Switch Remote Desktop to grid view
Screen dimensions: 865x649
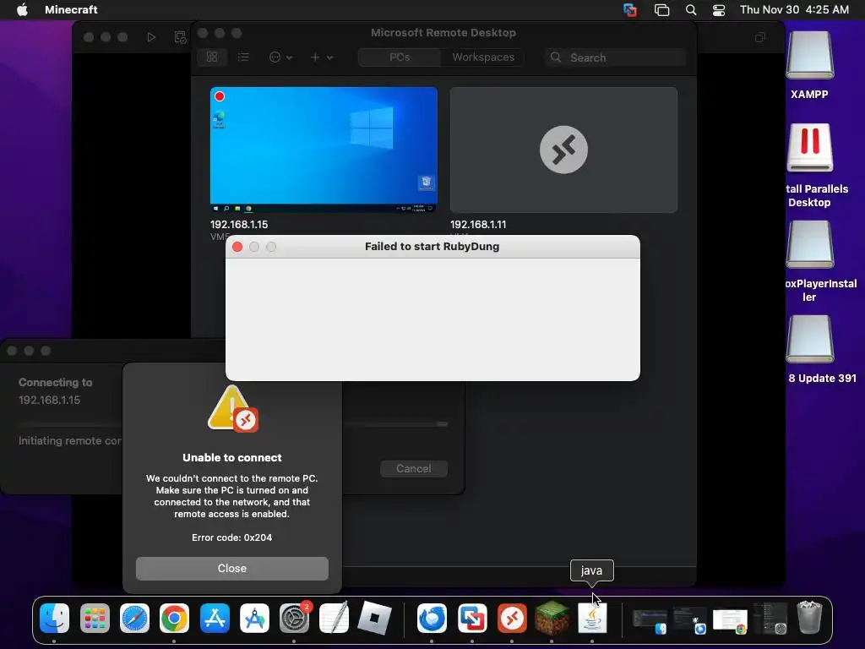[212, 57]
